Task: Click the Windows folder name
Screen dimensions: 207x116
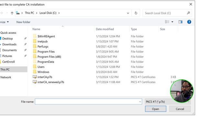Action: 43,72
